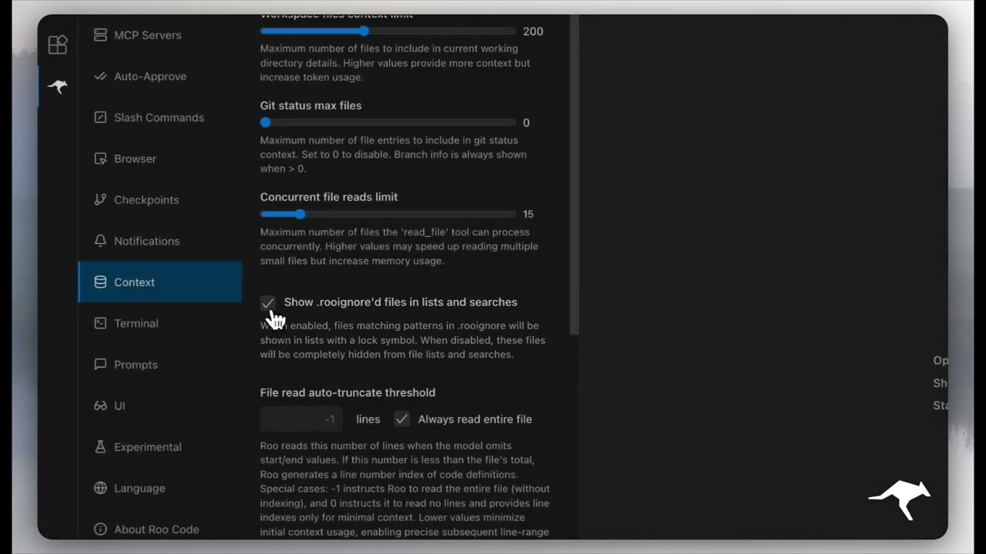The height and width of the screenshot is (554, 986).
Task: Click the Slash Commands icon
Action: [100, 117]
